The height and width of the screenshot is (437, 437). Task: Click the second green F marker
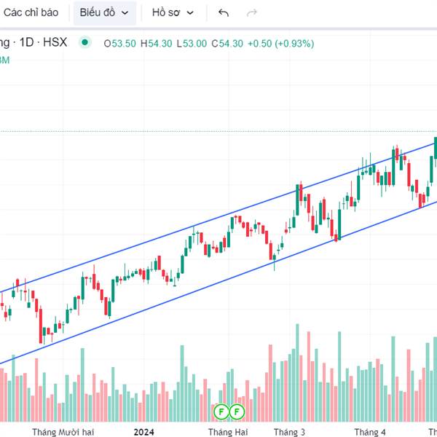pyautogui.click(x=237, y=412)
